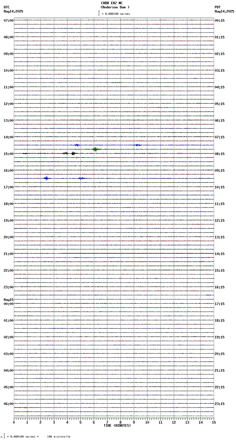Click the '04:15' PDT time label
The height and width of the screenshot is (440, 236).
click(220, 87)
